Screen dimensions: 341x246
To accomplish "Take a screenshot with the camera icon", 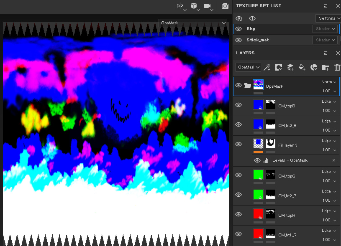I will [x=225, y=6].
